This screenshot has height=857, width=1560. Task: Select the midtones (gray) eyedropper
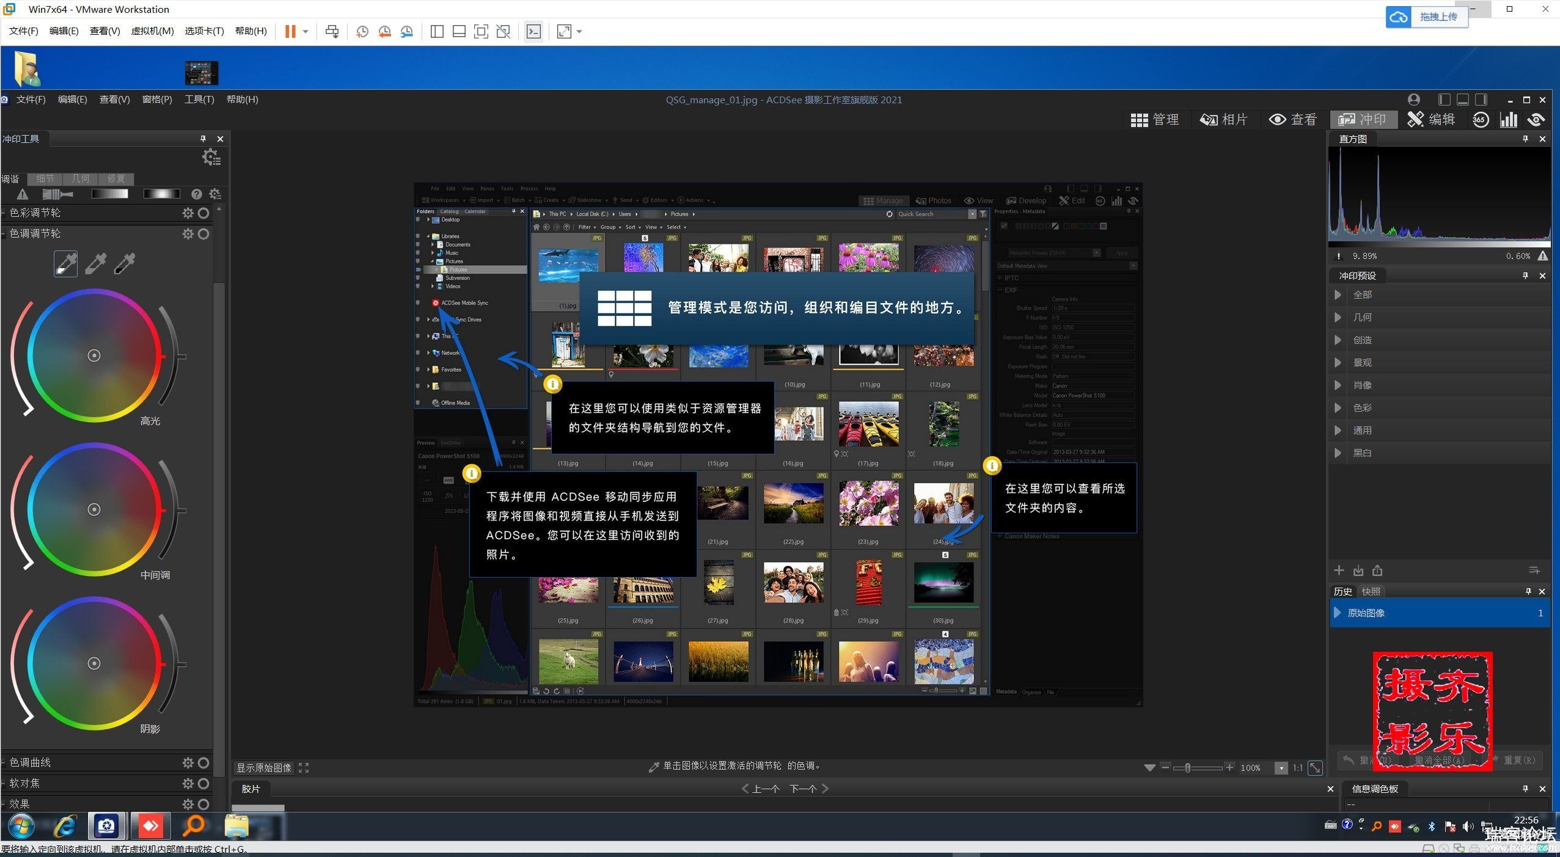click(95, 264)
